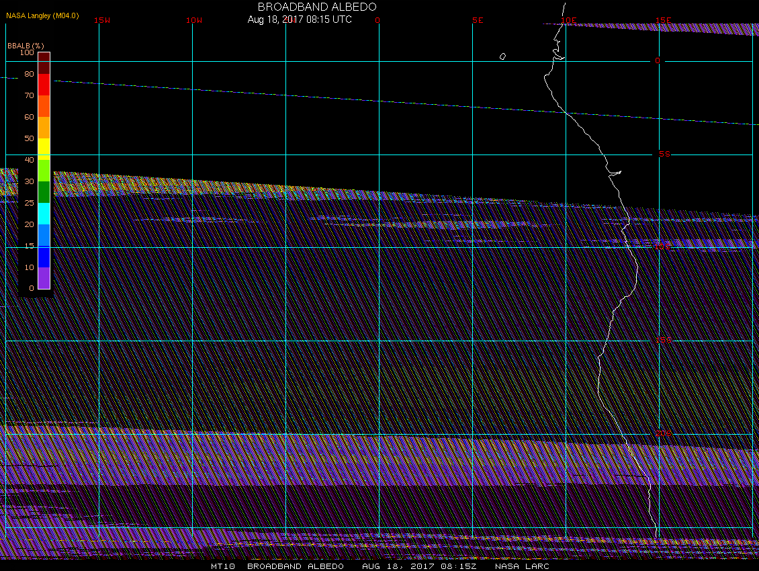Image resolution: width=759 pixels, height=571 pixels.
Task: Click the MT10 text in the footer
Action: [x=222, y=566]
